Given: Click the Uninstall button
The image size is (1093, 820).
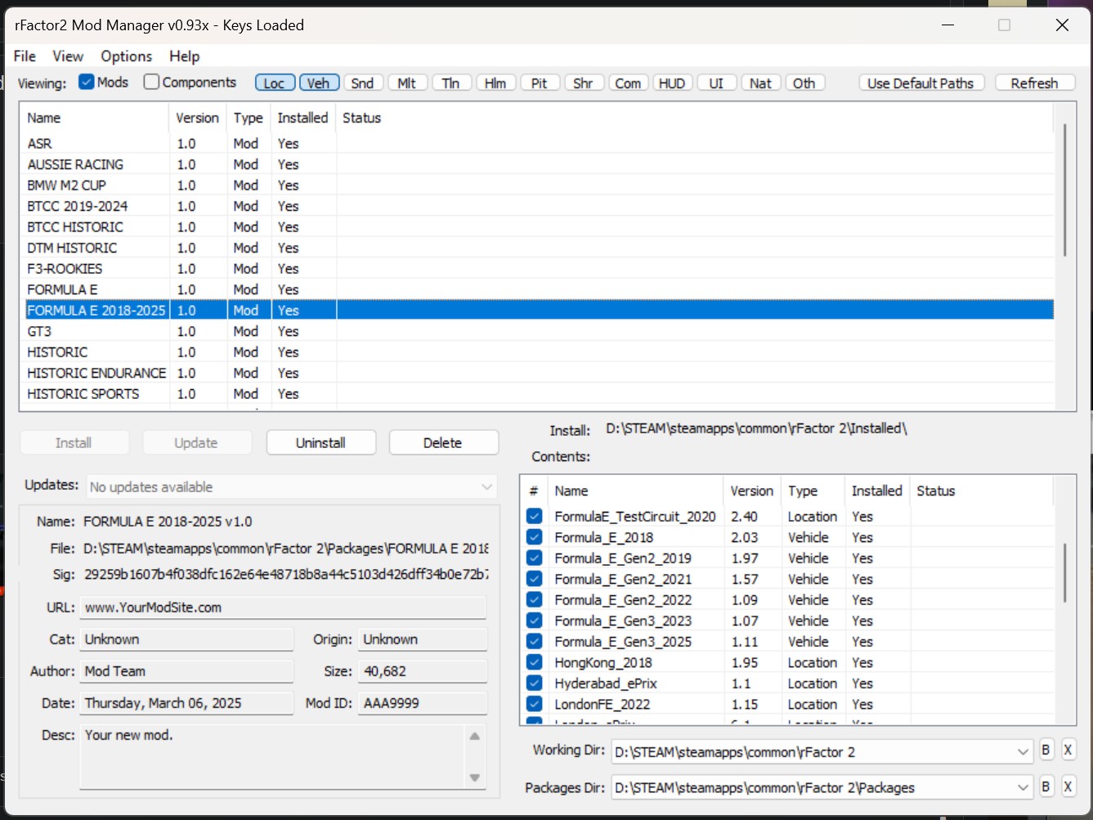Looking at the screenshot, I should [320, 442].
